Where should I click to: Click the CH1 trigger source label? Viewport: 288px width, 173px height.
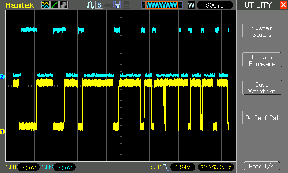[x=156, y=167]
